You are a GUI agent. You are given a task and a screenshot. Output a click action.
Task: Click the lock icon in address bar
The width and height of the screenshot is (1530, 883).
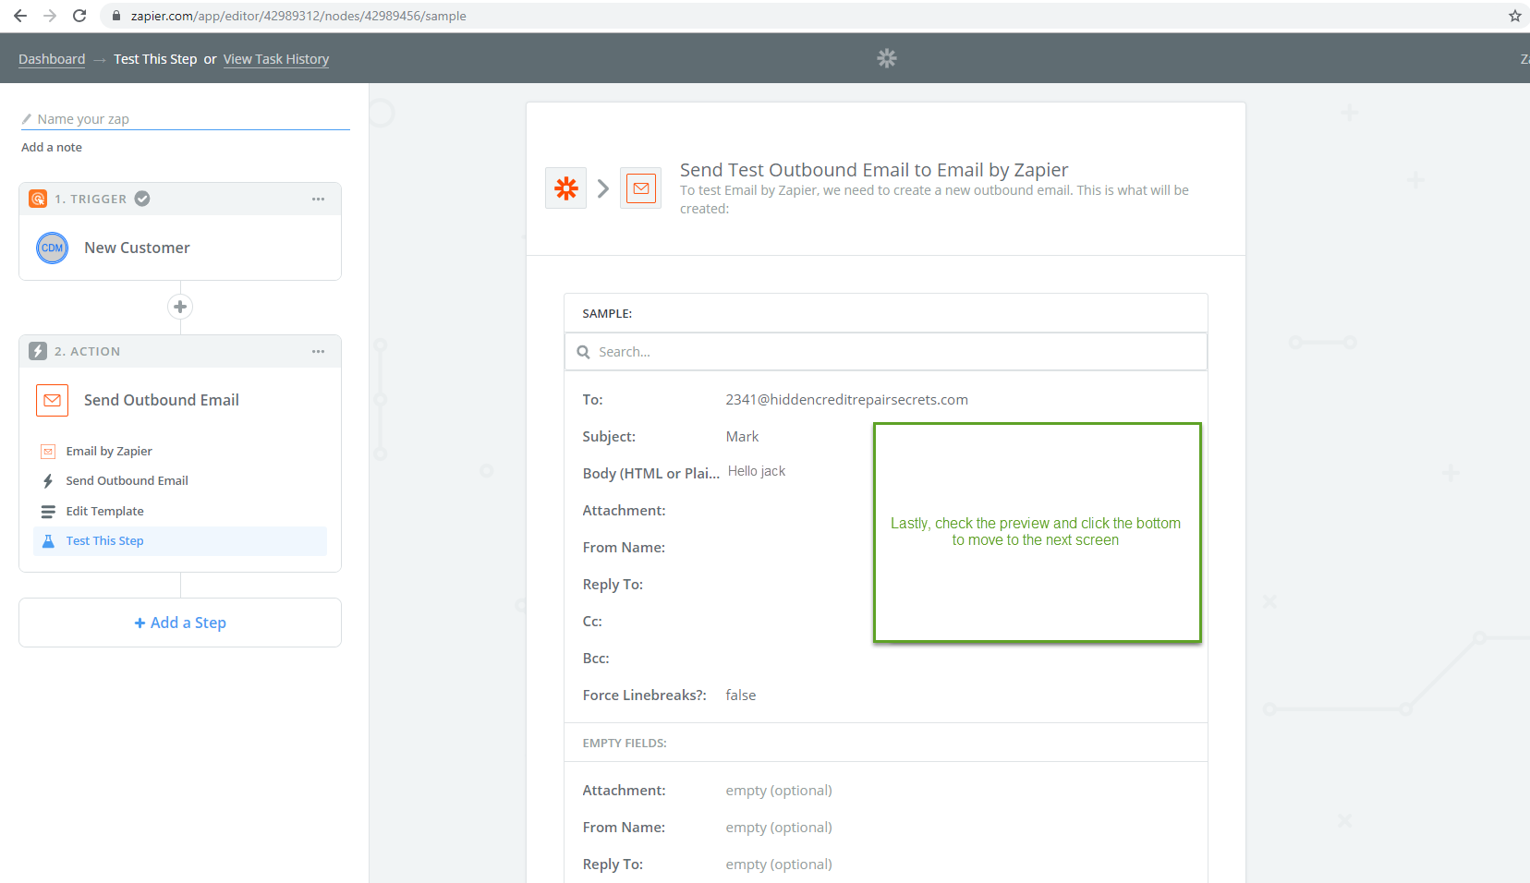click(116, 16)
